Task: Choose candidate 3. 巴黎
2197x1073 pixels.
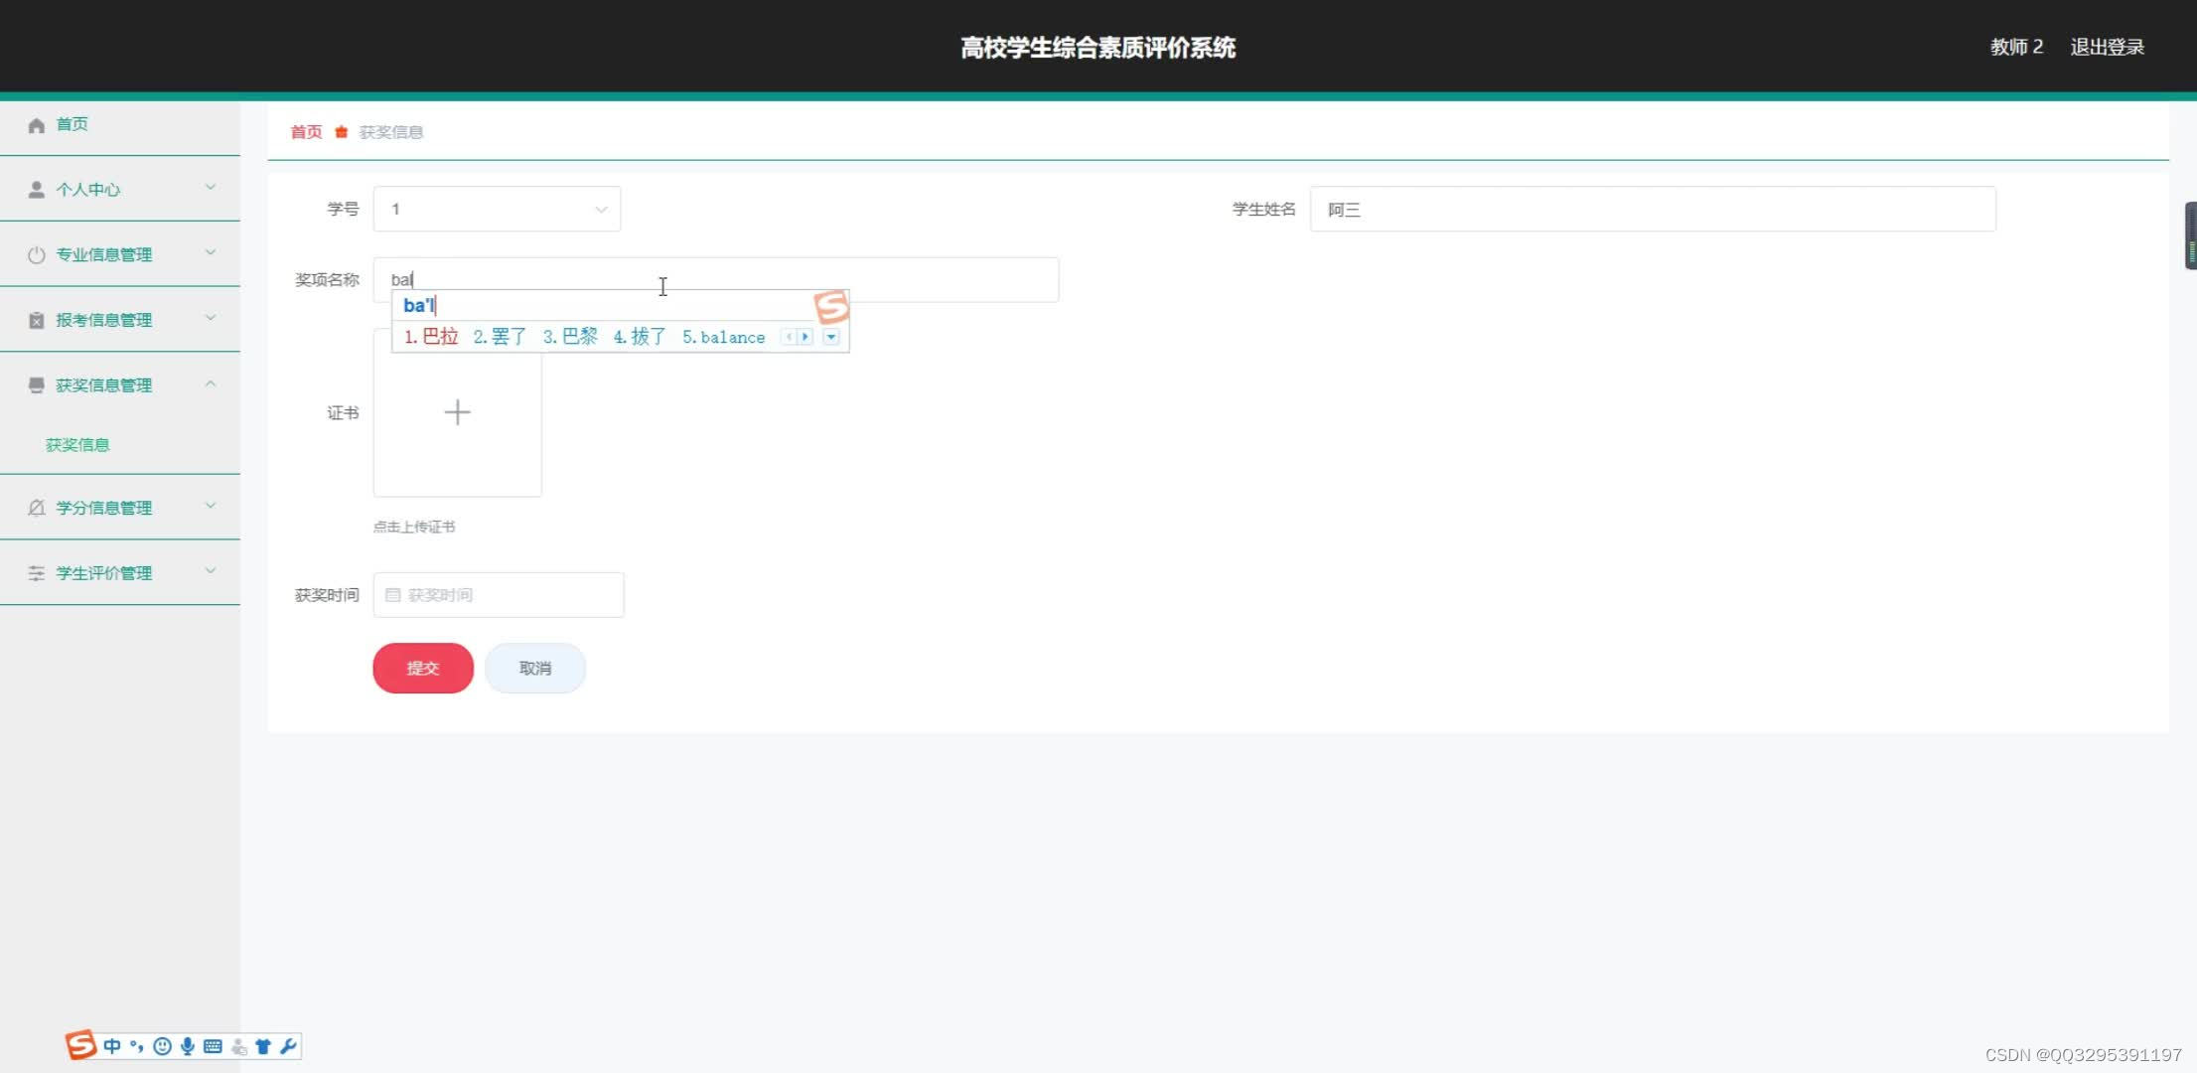Action: [x=570, y=337]
